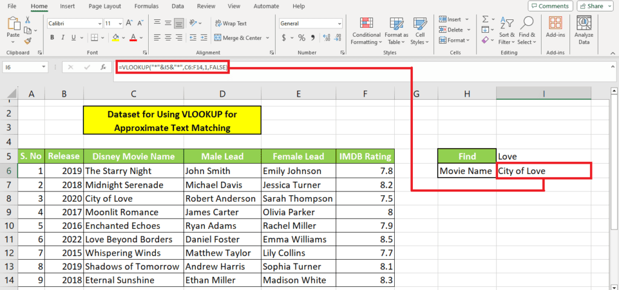The image size is (619, 290).
Task: Open Format as Table gallery
Action: (397, 31)
